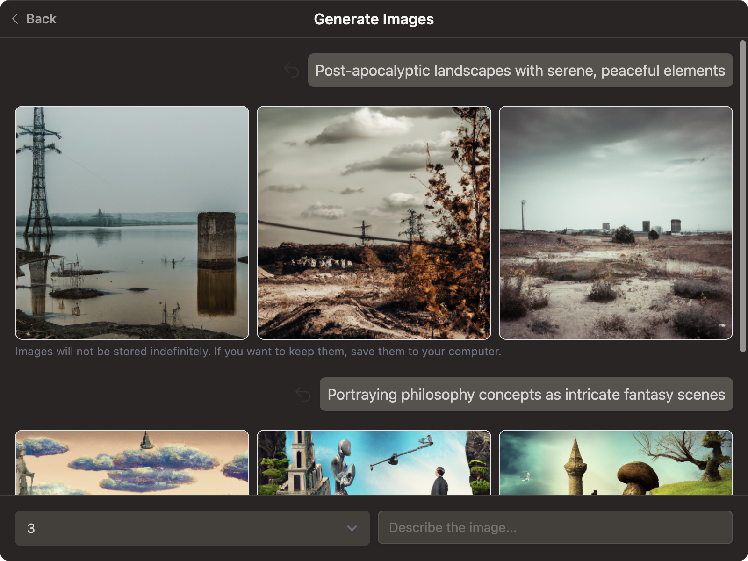Screen dimensions: 748x561
Task: Reuse the post-apocalyptic prompt via its arrow icon
Action: pyautogui.click(x=291, y=70)
